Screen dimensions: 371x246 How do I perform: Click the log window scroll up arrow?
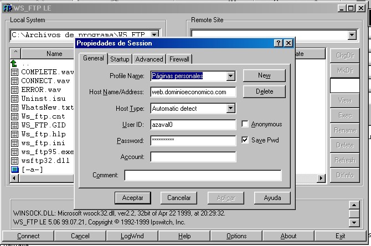pyautogui.click(x=354, y=205)
